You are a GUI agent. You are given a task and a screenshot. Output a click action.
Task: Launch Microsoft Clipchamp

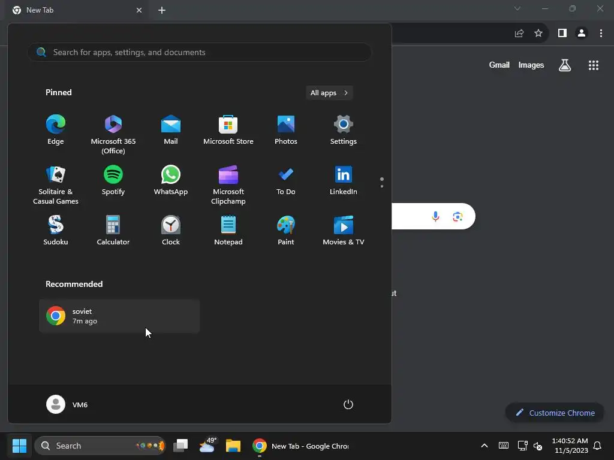(228, 184)
